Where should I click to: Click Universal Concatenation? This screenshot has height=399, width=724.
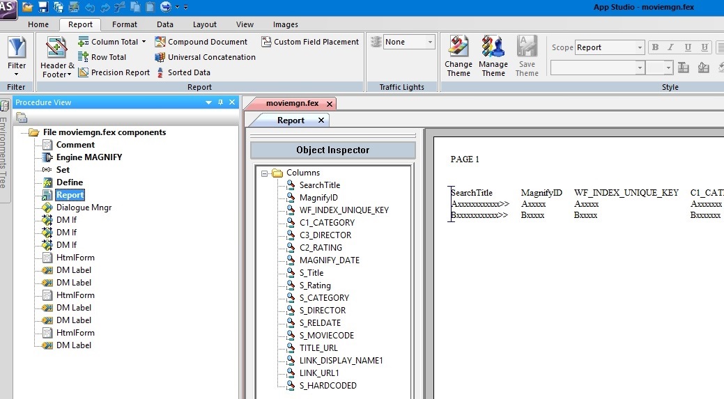click(205, 57)
